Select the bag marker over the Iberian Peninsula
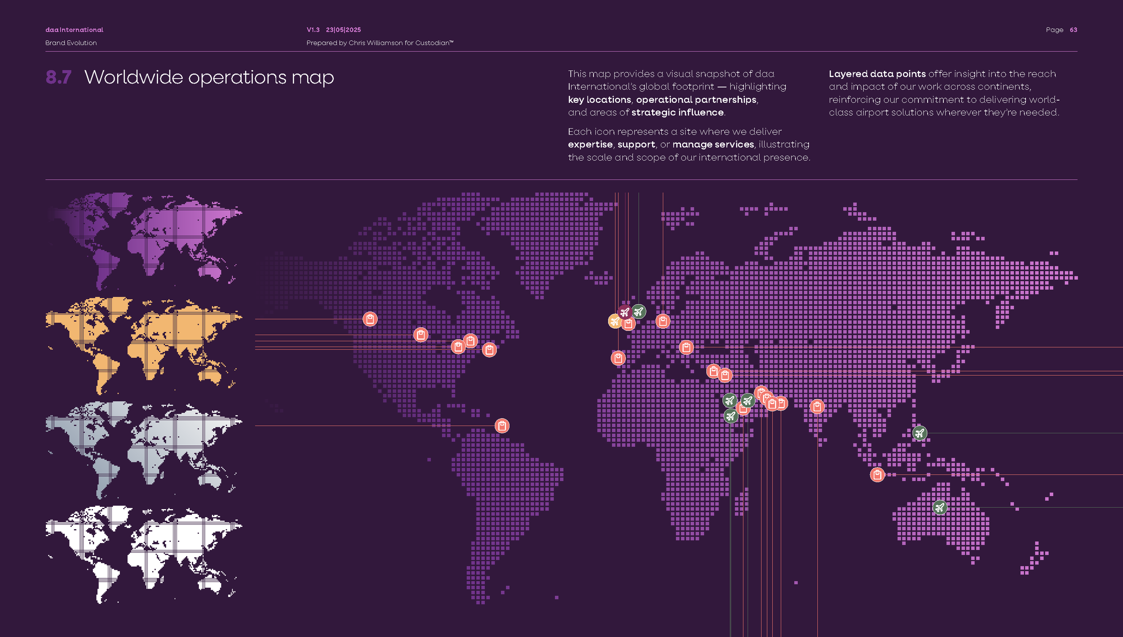Viewport: 1123px width, 637px height. [x=618, y=358]
